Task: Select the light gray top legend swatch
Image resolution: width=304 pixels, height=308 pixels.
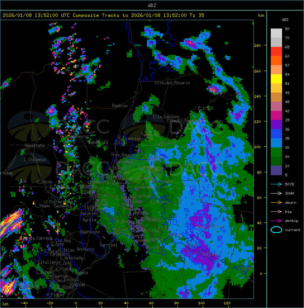Action: [x=276, y=33]
